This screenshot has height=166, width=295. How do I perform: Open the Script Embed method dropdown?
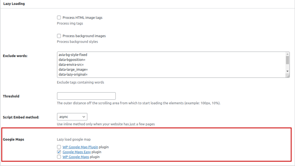coord(72,117)
